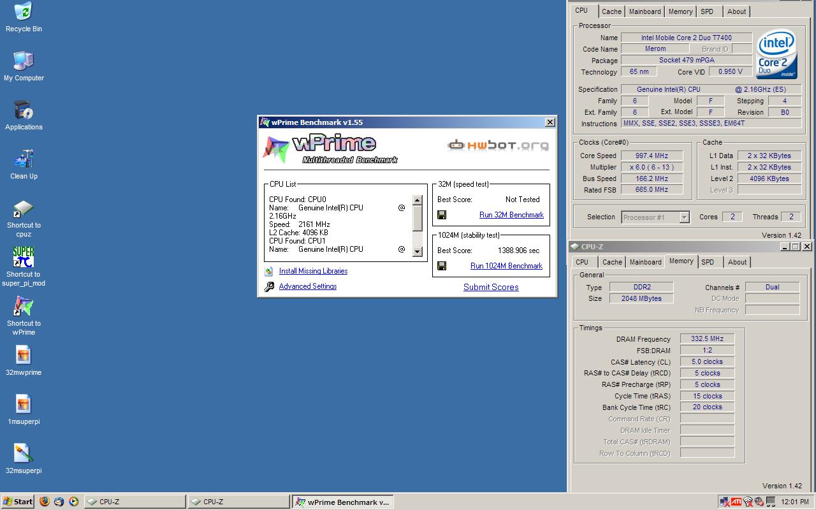The height and width of the screenshot is (510, 816).
Task: Launch Firefox from quick launch bar
Action: pyautogui.click(x=45, y=502)
